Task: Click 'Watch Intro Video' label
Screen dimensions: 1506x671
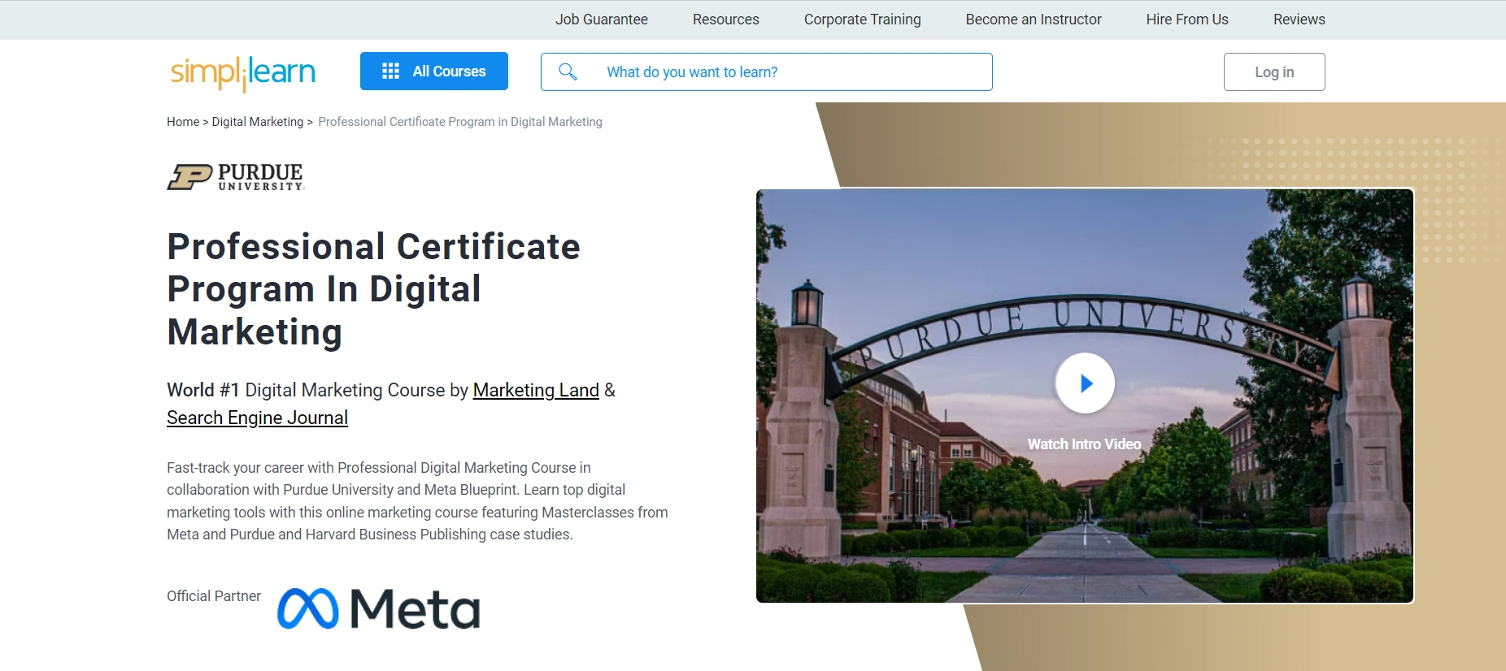Action: (1084, 444)
